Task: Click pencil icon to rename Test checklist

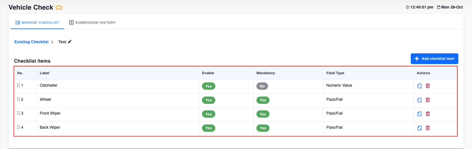Action: tap(70, 41)
